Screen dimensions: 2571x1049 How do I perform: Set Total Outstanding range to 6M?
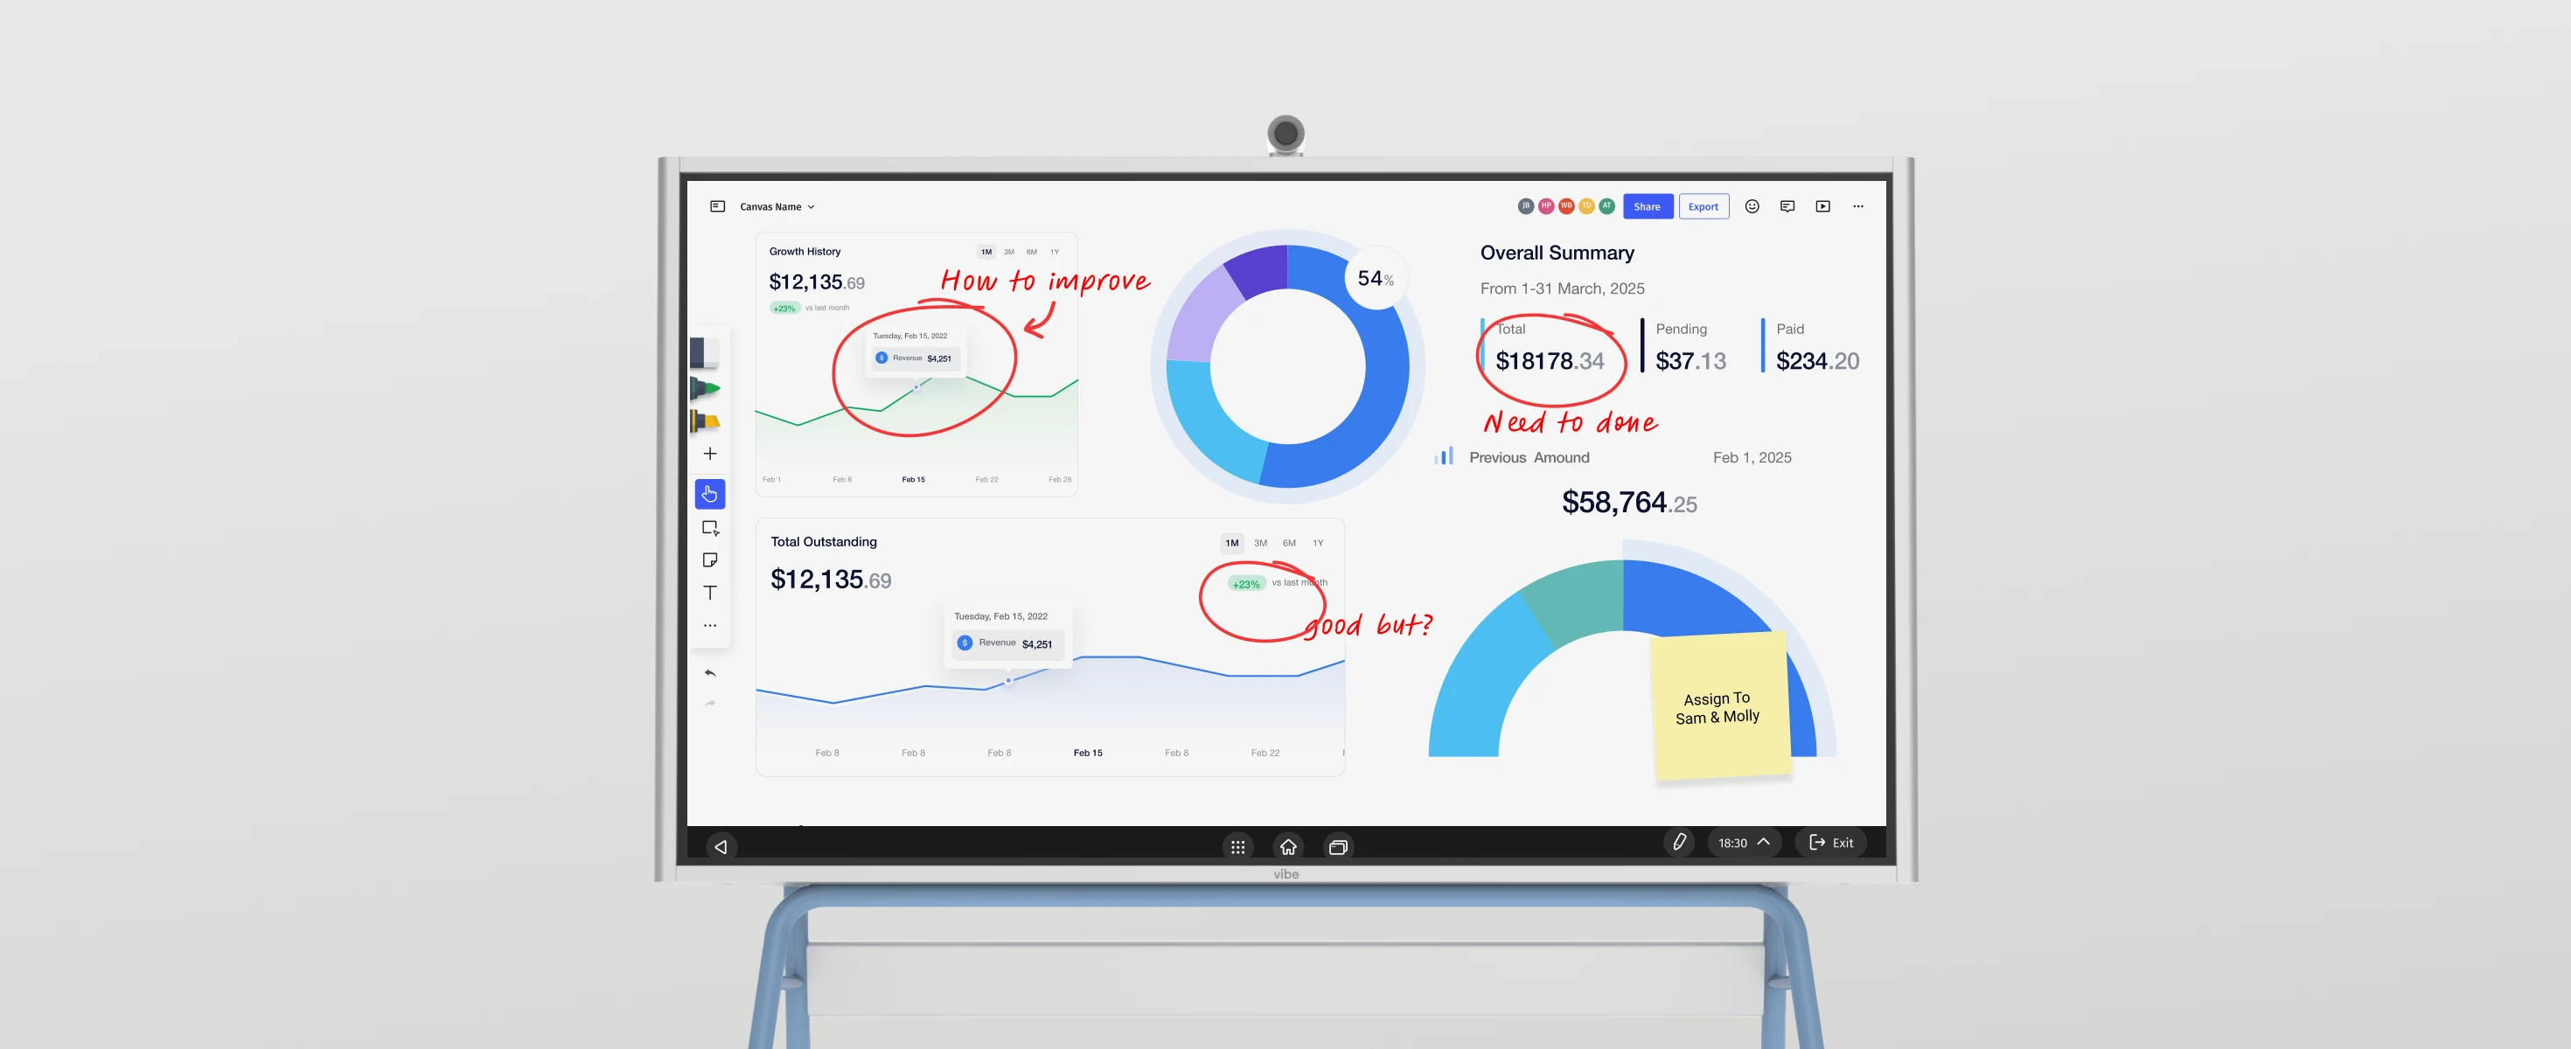coord(1288,543)
